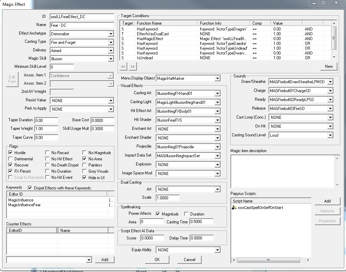Select the ActorTypeDragon condition row

[225, 29]
